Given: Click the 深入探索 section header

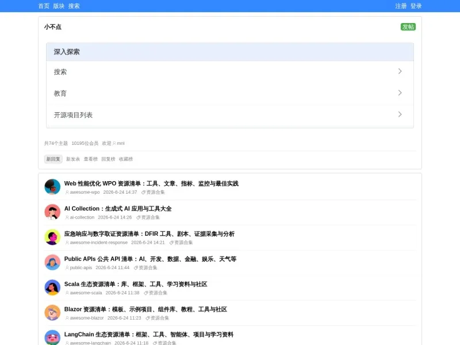Looking at the screenshot, I should (230, 52).
